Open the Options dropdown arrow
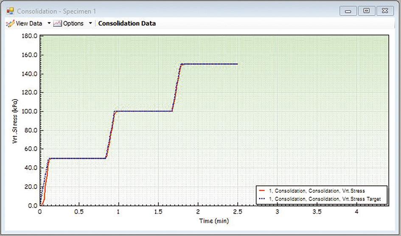401x236 pixels. (90, 23)
